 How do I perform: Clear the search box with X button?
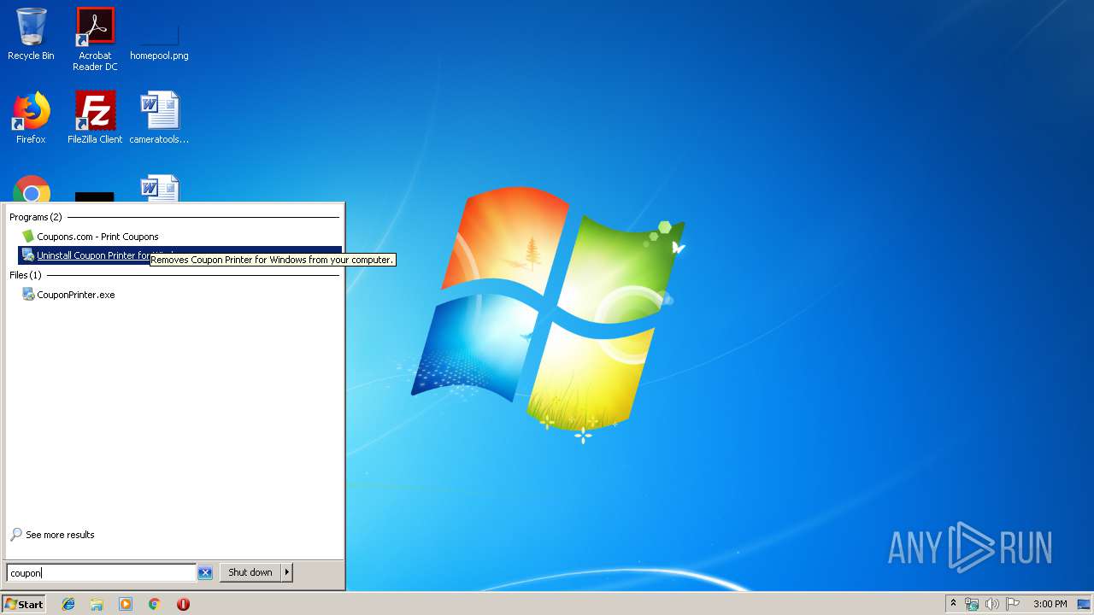point(205,573)
